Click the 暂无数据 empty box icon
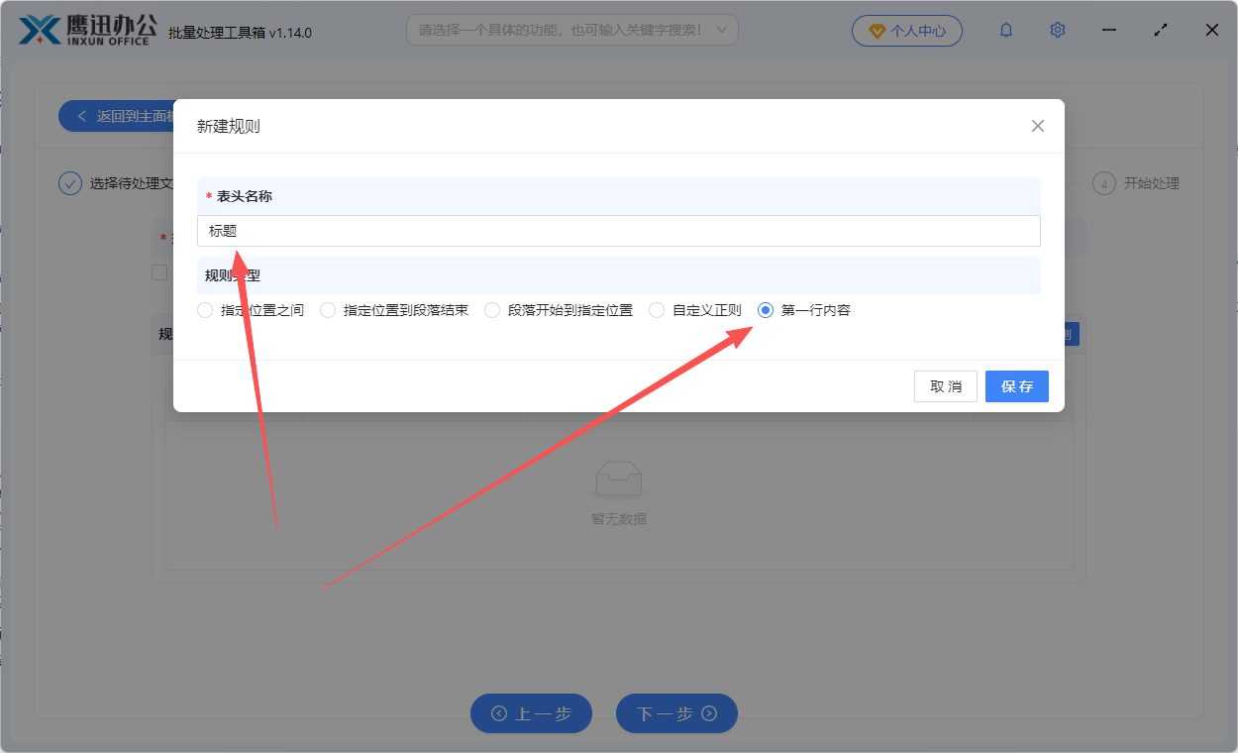 [x=617, y=476]
